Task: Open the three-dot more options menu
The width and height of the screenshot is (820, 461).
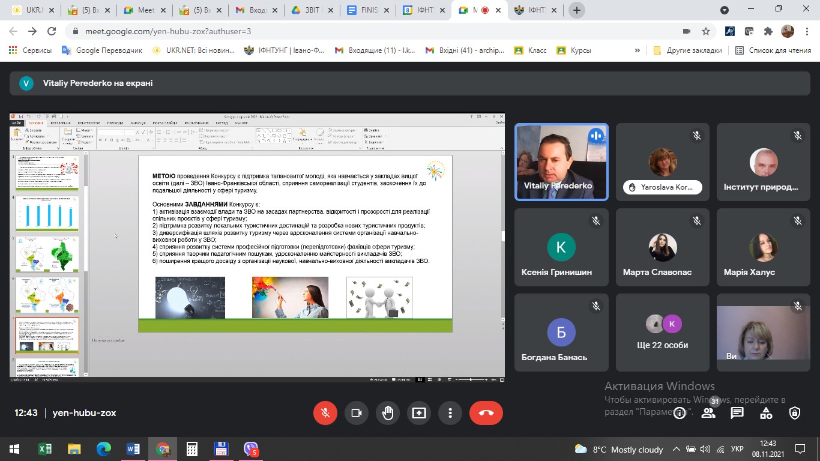Action: 450,413
